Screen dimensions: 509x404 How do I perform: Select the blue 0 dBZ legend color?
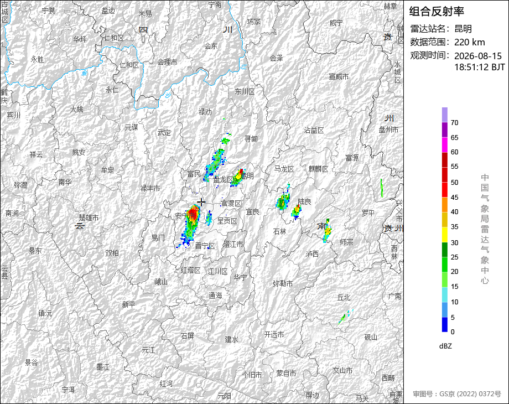445,324
